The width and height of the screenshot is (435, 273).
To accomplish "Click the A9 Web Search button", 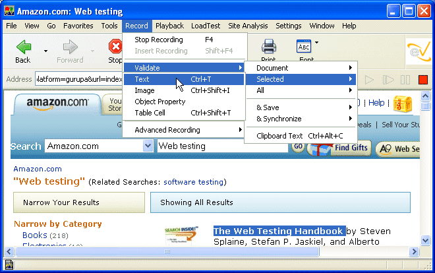I will pyautogui.click(x=397, y=149).
